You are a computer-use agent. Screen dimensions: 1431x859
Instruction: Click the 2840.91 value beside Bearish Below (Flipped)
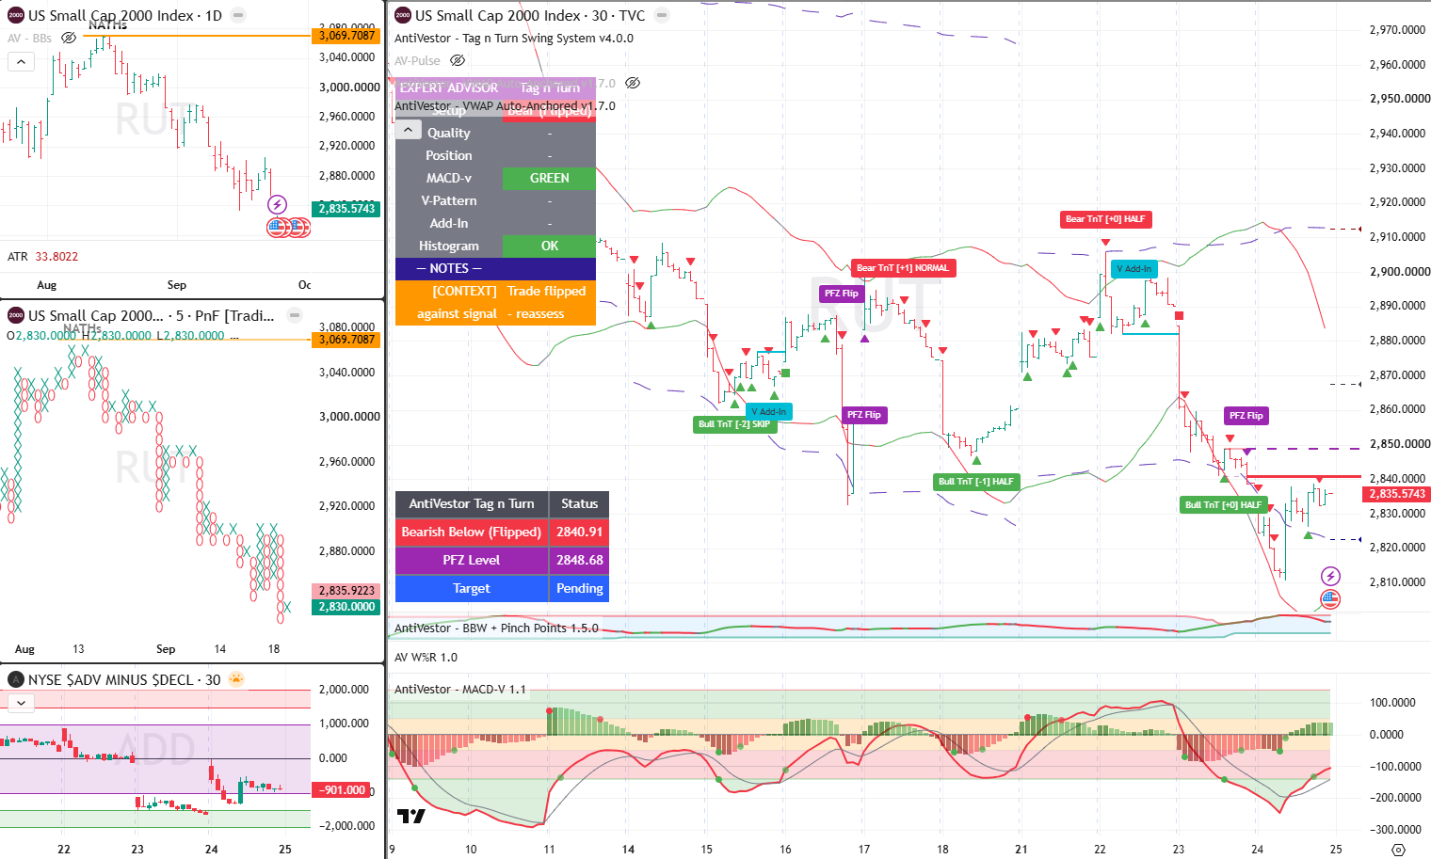[579, 532]
